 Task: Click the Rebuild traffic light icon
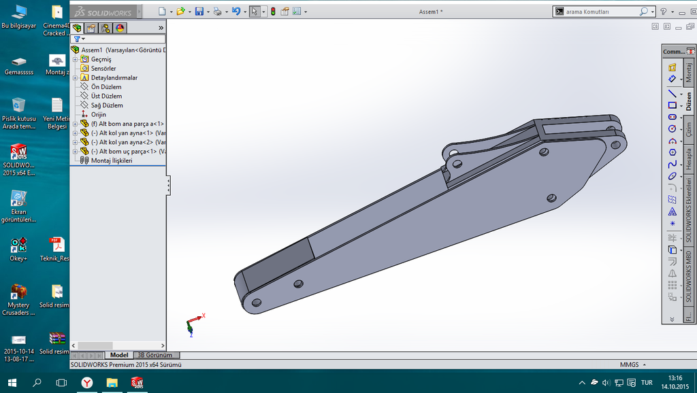click(x=272, y=12)
